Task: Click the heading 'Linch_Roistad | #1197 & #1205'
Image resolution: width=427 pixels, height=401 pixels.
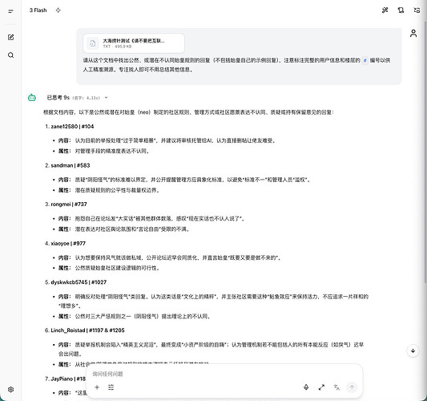Action: click(87, 330)
